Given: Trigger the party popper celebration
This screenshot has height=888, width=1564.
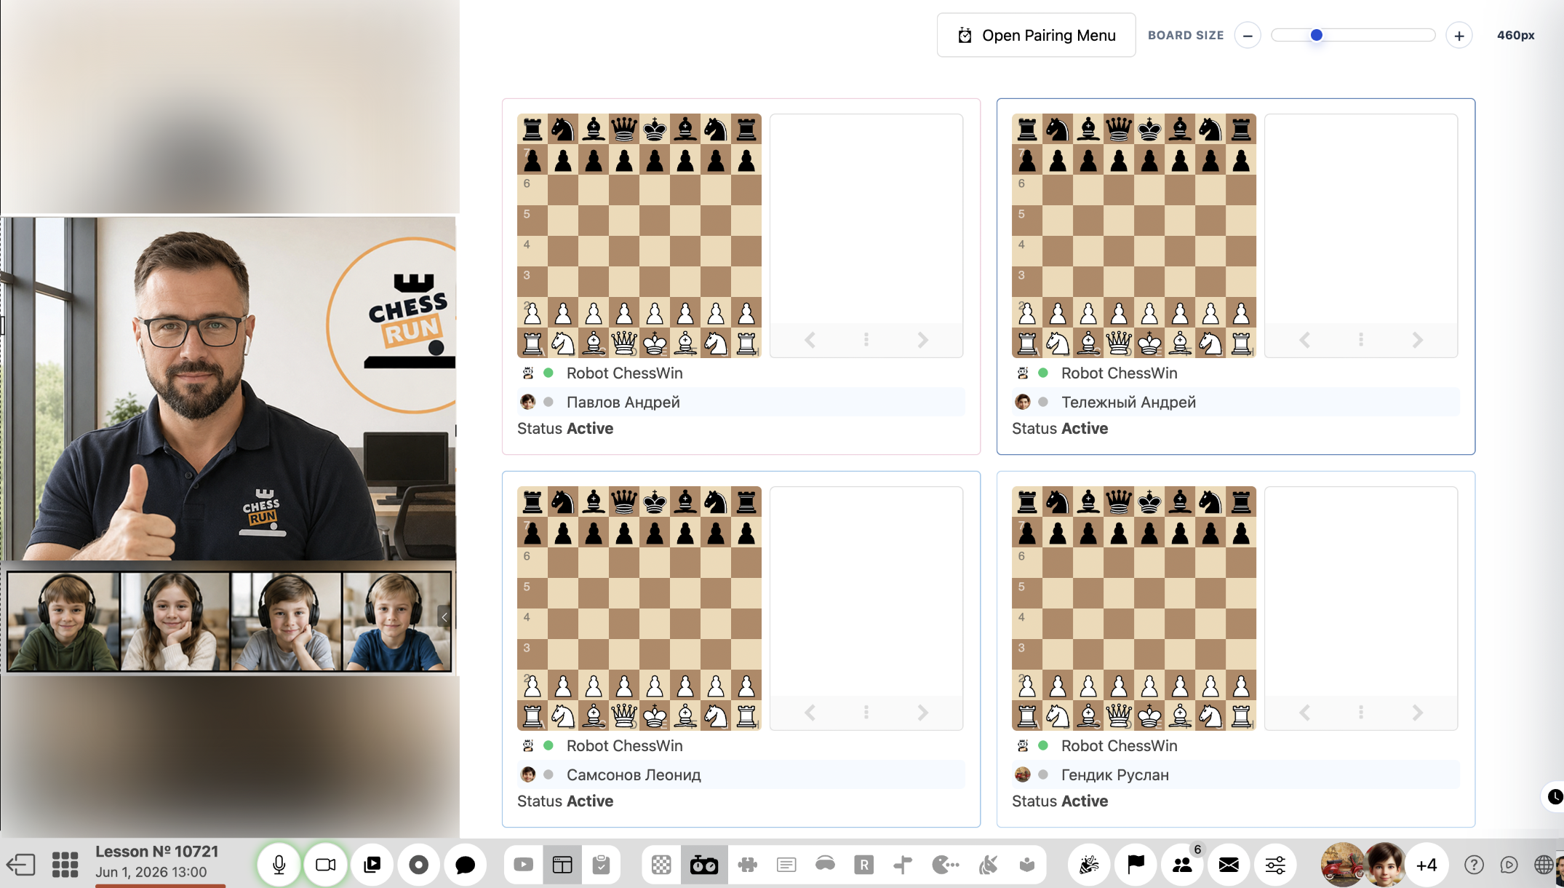Looking at the screenshot, I should point(1089,865).
